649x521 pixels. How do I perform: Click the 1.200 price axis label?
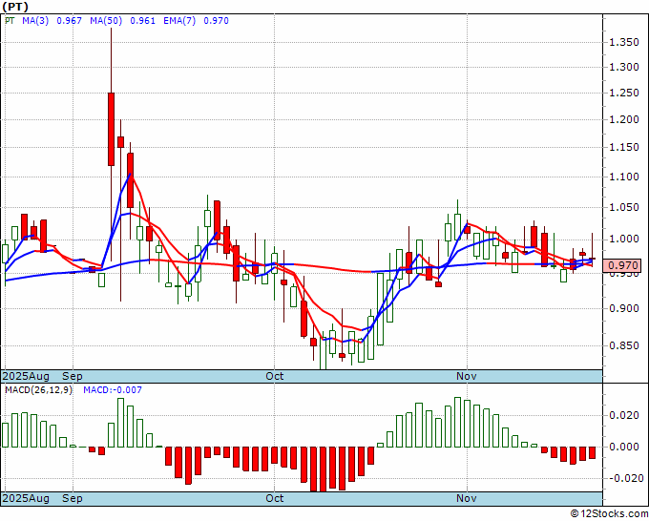[x=624, y=119]
